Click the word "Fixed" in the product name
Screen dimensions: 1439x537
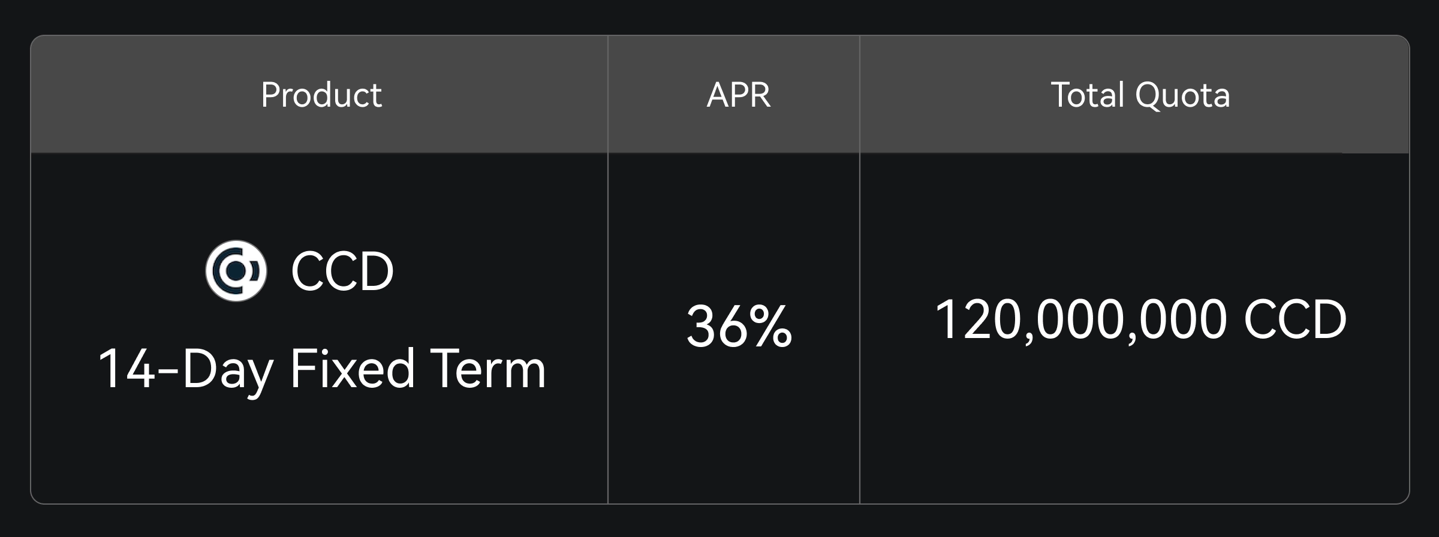point(352,369)
